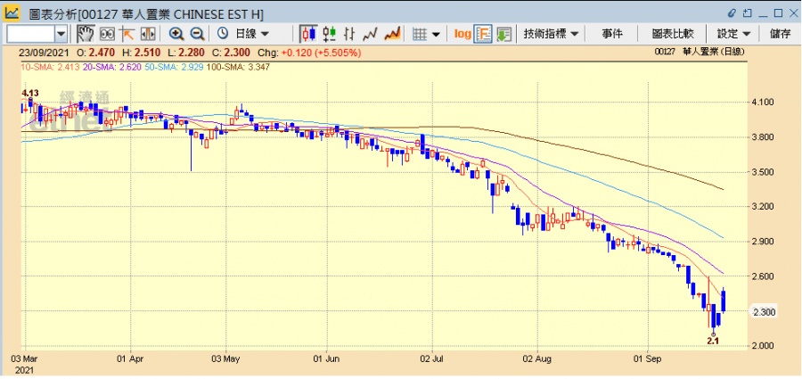This screenshot has width=802, height=379.
Task: Select the hand pan tool
Action: (86, 34)
